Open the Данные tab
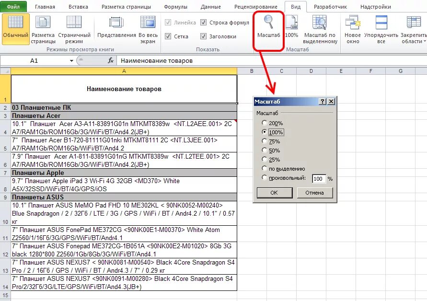 pos(210,7)
